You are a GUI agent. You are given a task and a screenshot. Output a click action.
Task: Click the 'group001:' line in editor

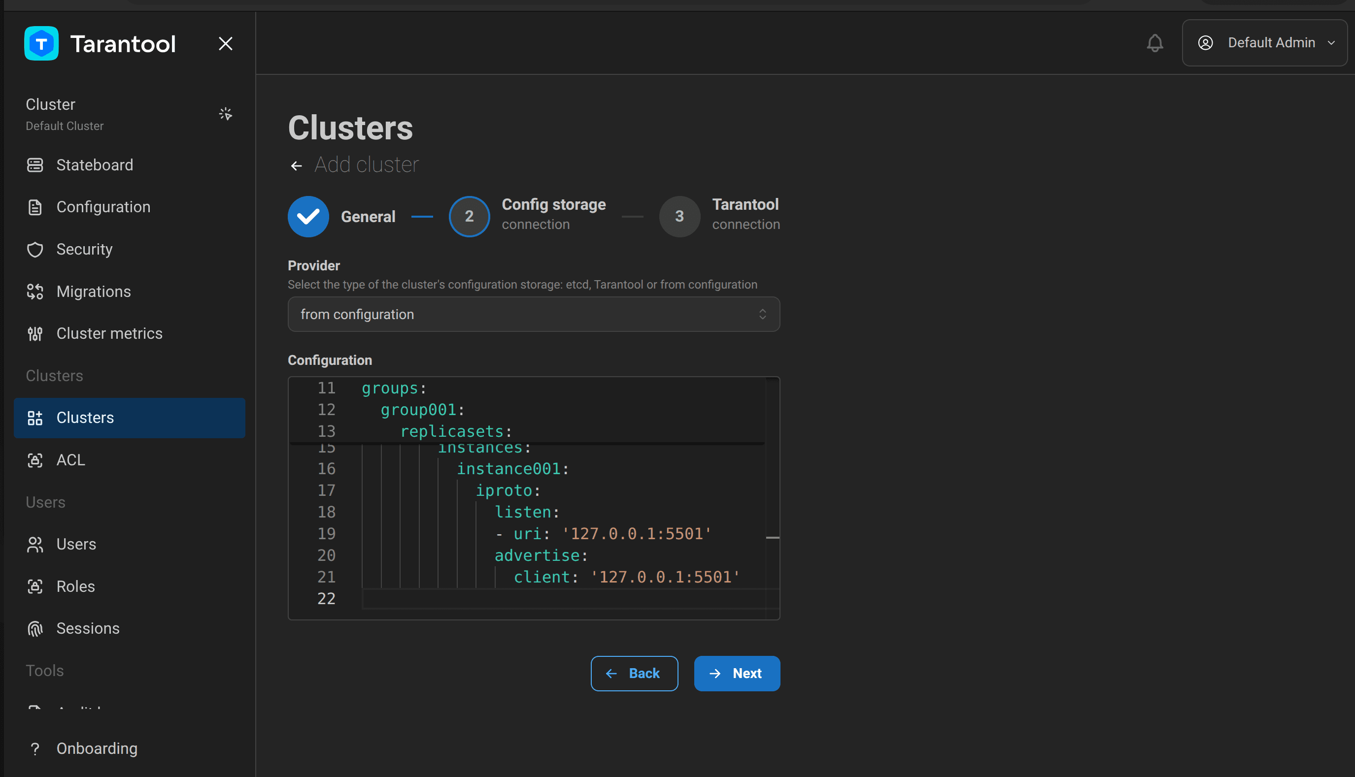pos(422,410)
